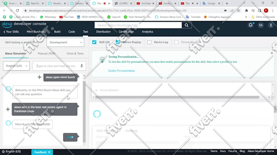
Task: Click the plus icon beside real estate agent utterance
Action: coord(8,109)
